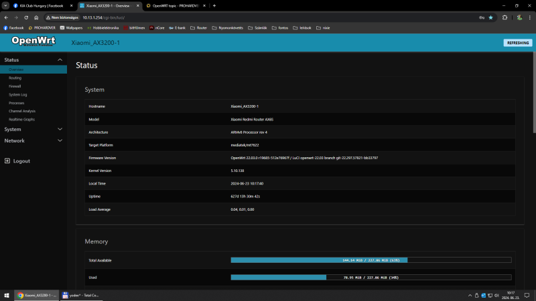The image size is (536, 301).
Task: Open Processes page
Action: (16, 103)
